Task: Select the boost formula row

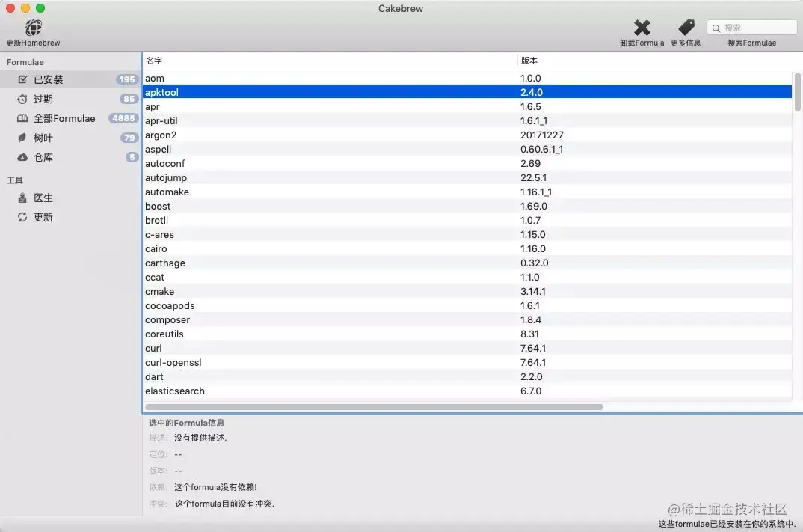Action: tap(467, 206)
